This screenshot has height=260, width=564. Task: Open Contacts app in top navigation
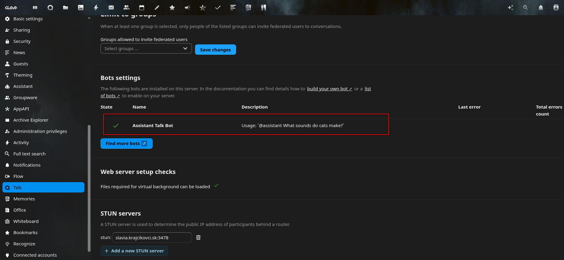click(x=126, y=8)
